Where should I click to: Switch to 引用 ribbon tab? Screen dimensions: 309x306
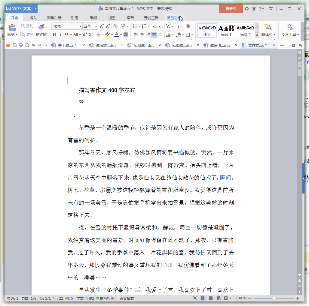point(75,18)
